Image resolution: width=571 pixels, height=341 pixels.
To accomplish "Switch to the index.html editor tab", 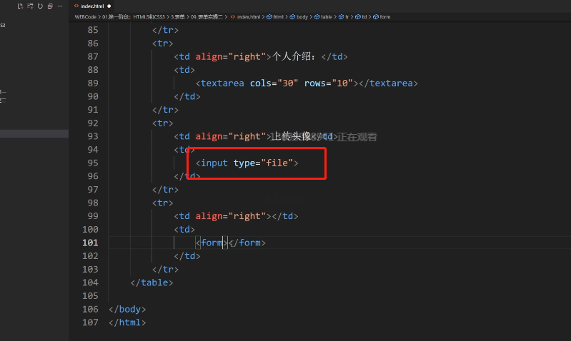I will click(x=92, y=6).
